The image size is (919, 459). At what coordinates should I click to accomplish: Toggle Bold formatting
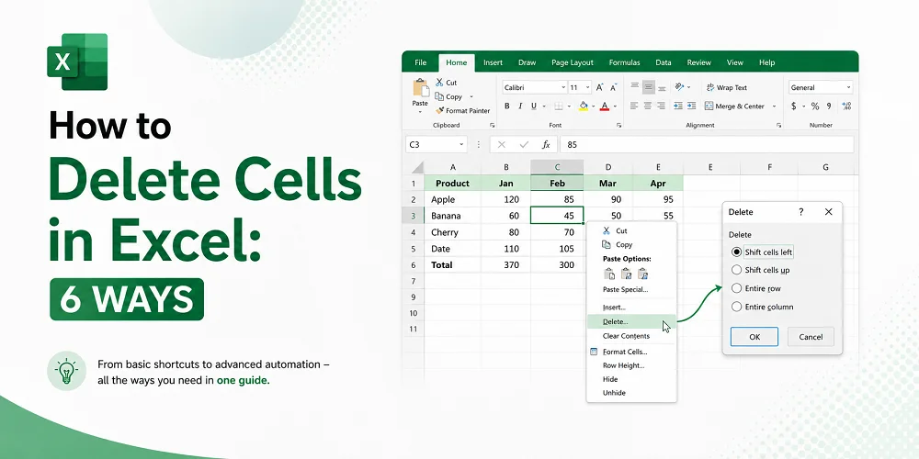(x=507, y=106)
